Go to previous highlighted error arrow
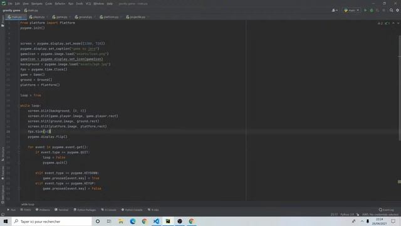This screenshot has width=401, height=226. point(393,23)
